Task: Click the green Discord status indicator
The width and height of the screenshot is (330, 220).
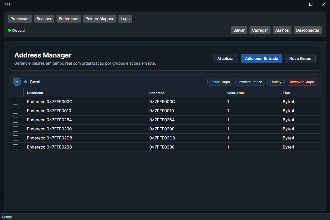Action: (x=9, y=30)
